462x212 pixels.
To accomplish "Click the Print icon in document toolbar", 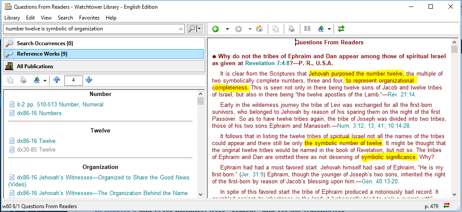I will (292, 29).
